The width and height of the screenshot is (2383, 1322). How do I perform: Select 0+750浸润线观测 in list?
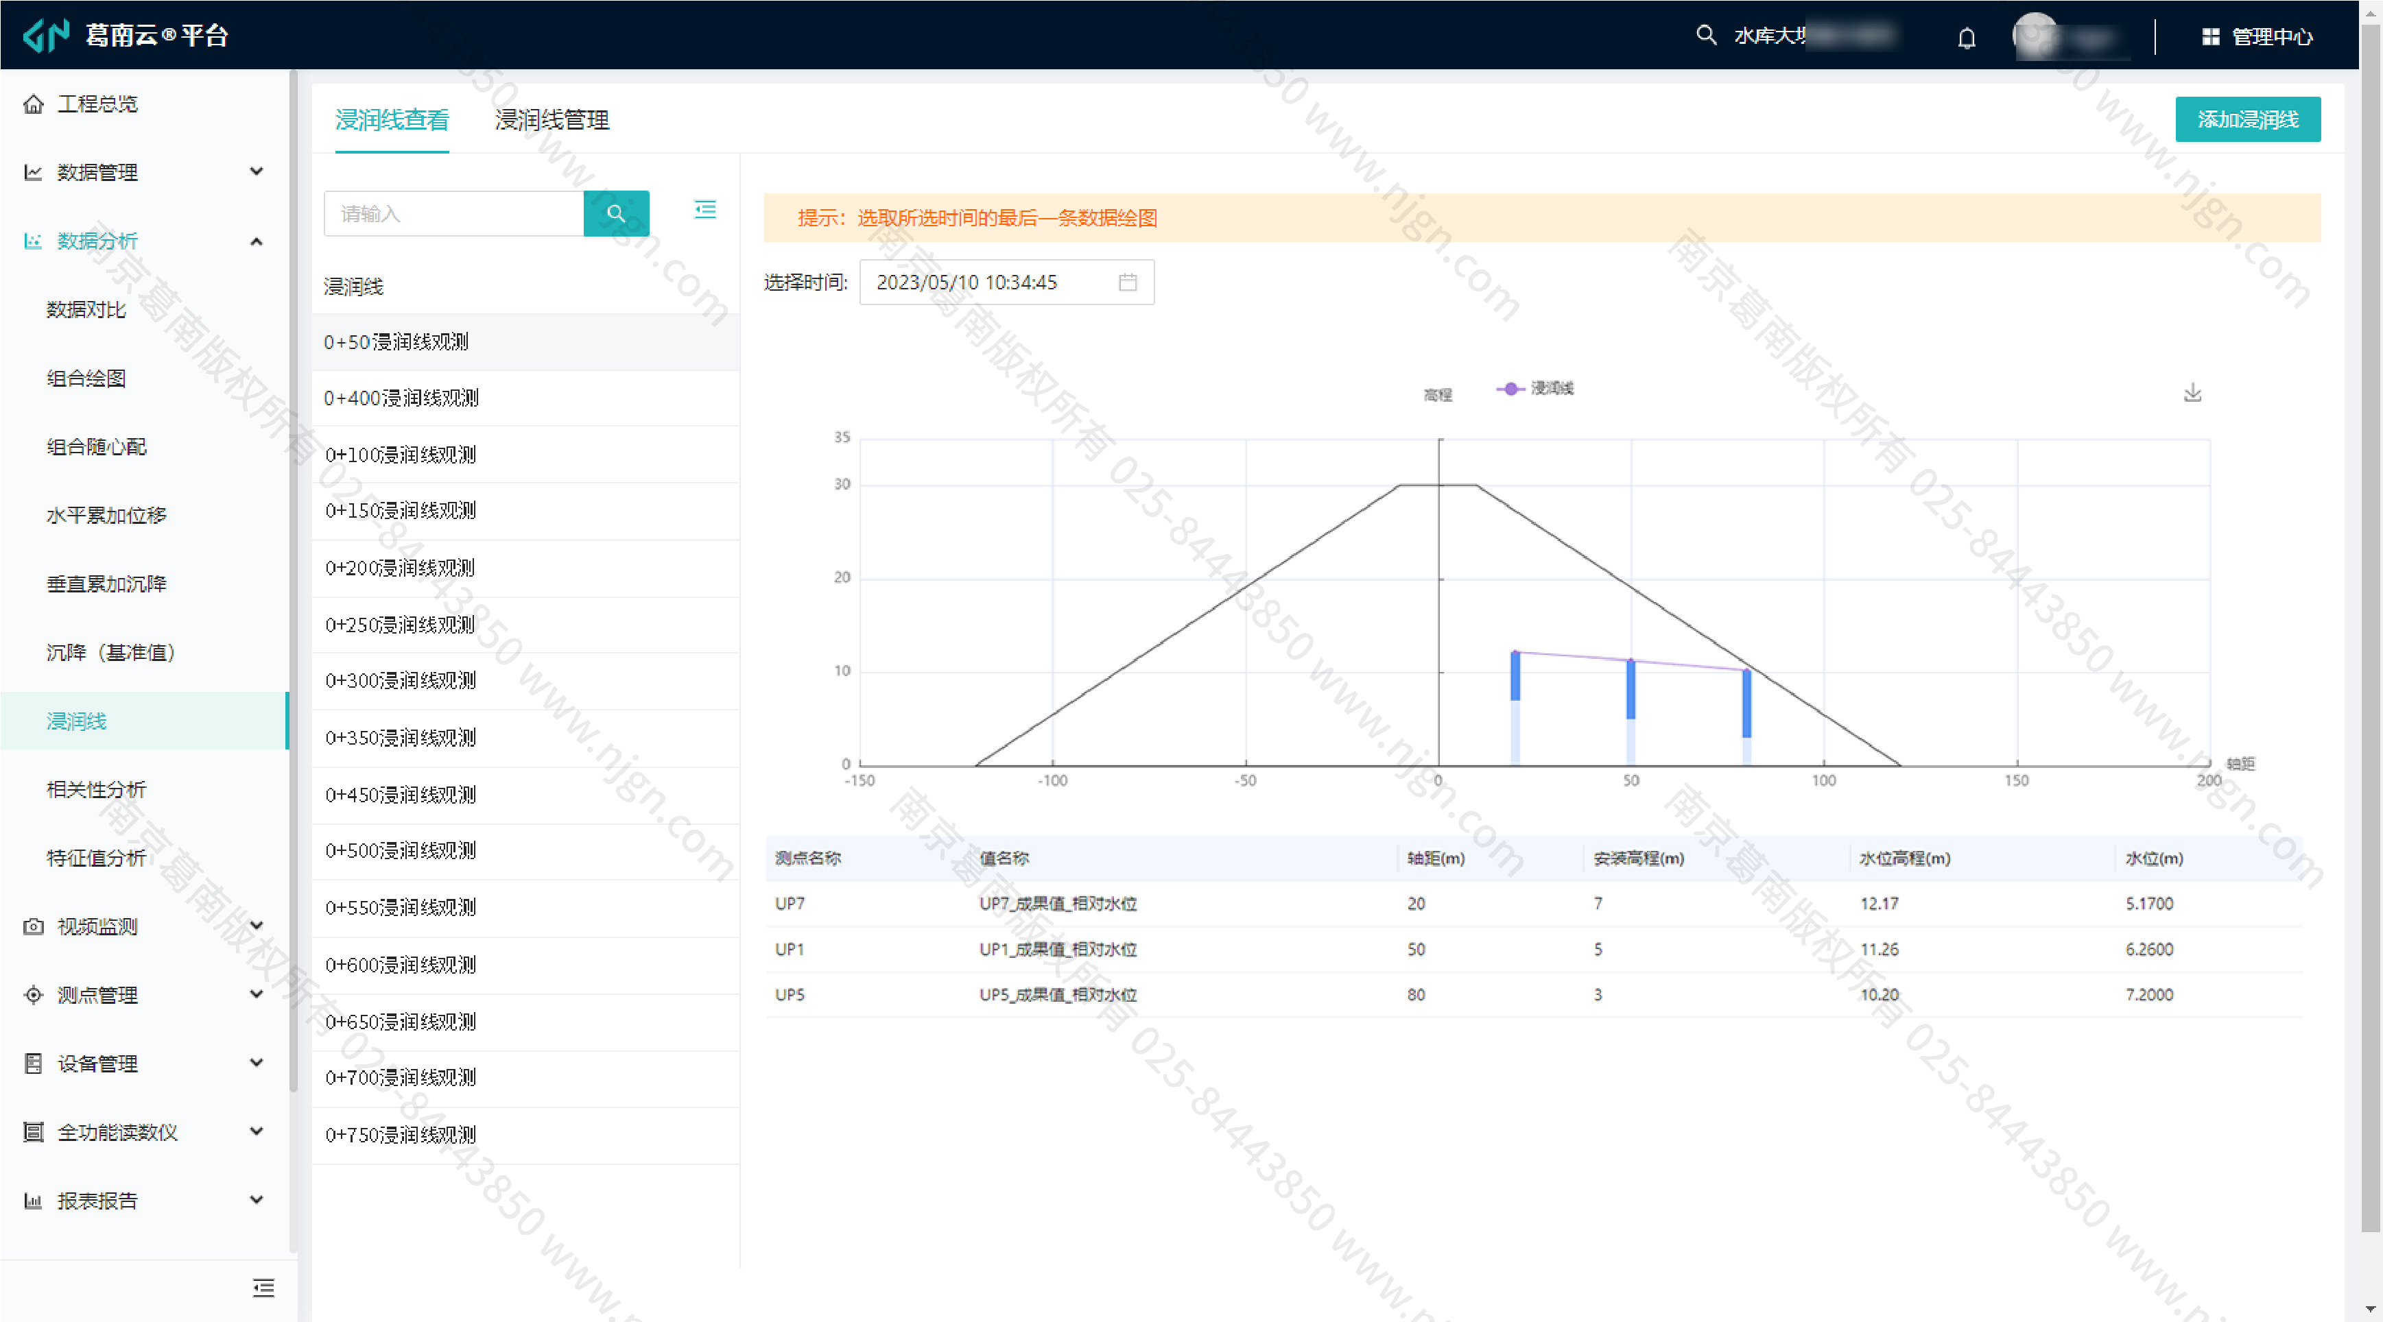click(x=525, y=1135)
